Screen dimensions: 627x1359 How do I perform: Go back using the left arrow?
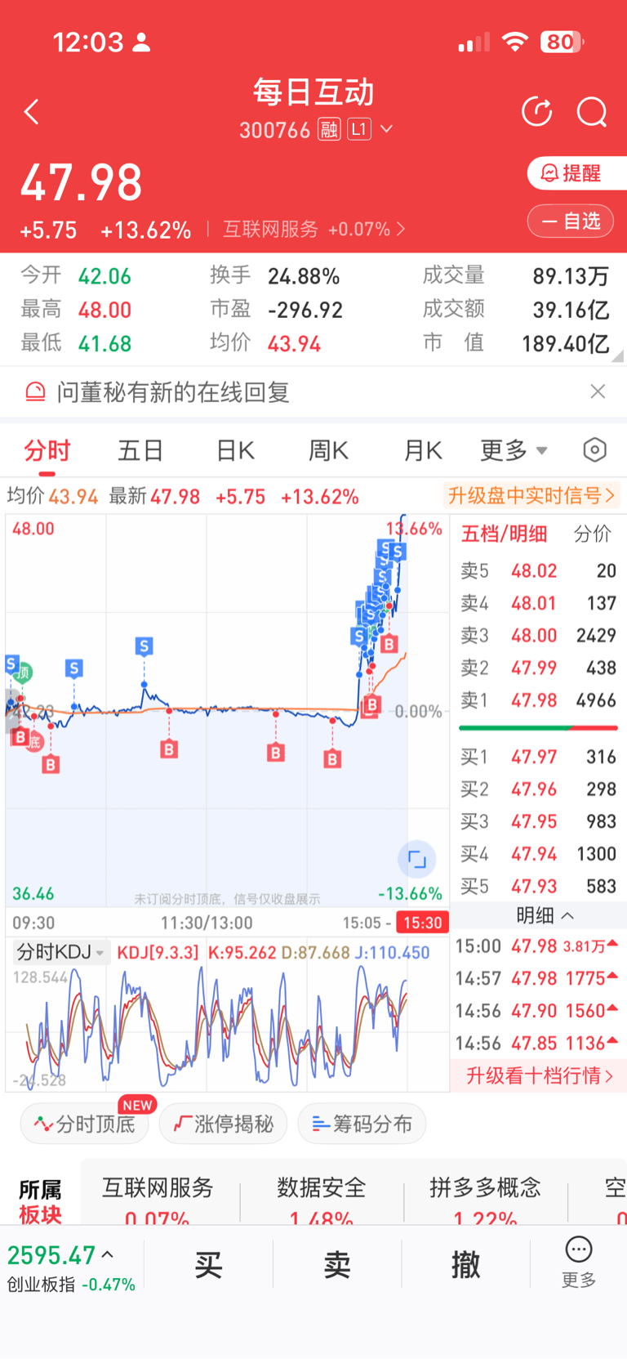(x=32, y=112)
